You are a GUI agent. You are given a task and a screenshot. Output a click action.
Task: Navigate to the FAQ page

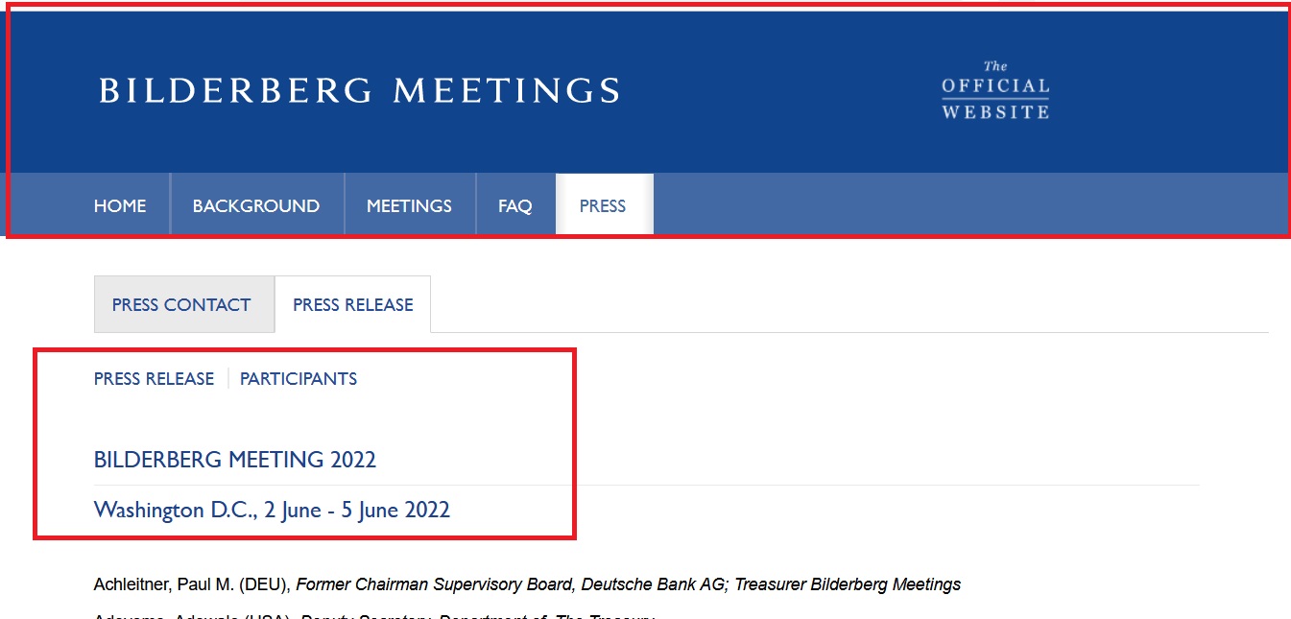[514, 205]
